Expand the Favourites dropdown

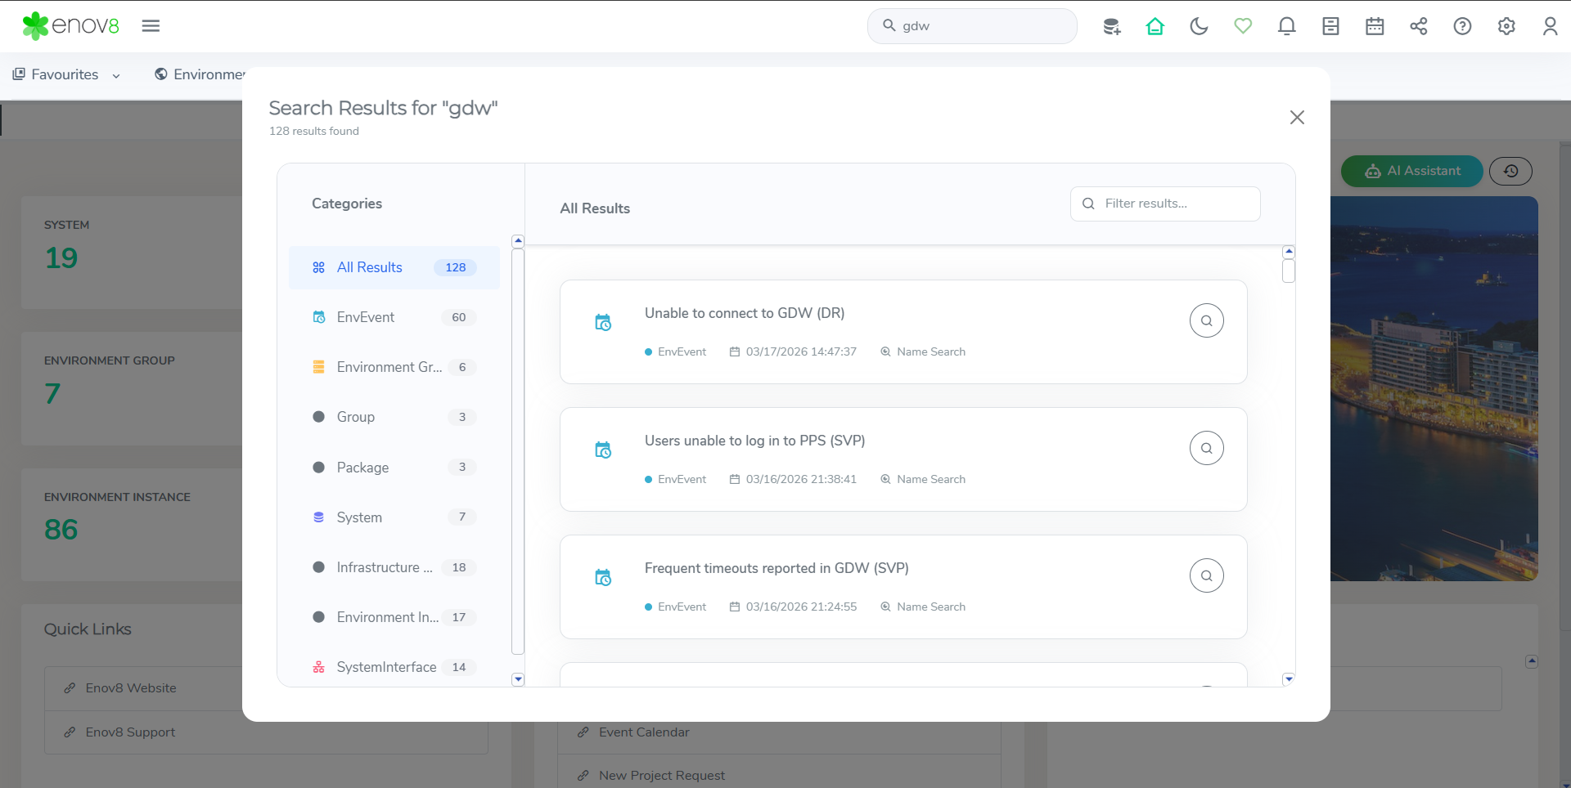tap(67, 74)
